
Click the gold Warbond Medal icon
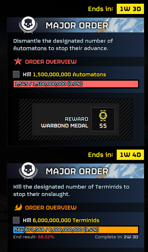click(x=103, y=116)
